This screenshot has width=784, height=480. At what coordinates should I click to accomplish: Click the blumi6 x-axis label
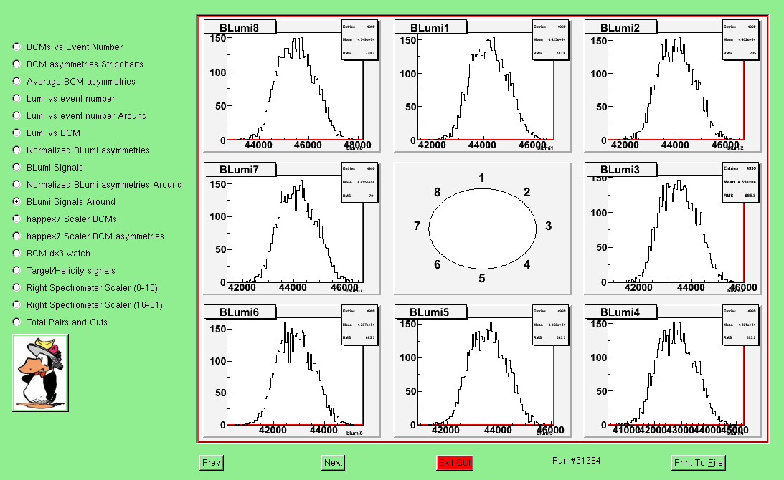354,433
